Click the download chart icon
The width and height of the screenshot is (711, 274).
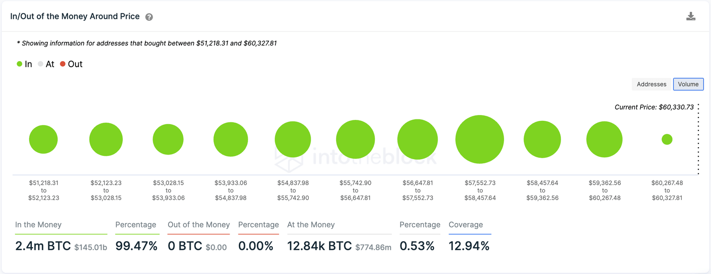(691, 15)
